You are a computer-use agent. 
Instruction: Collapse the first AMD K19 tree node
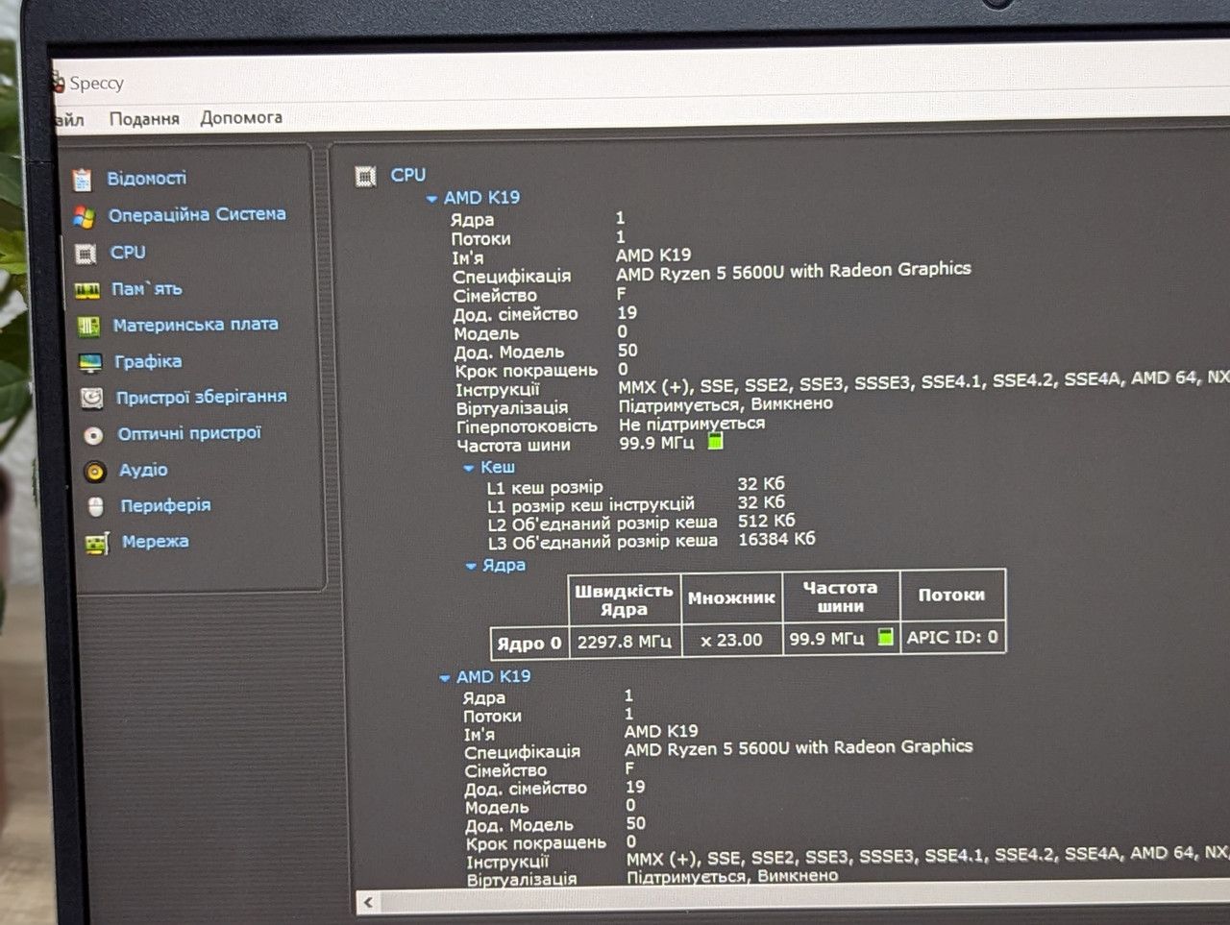click(x=431, y=199)
